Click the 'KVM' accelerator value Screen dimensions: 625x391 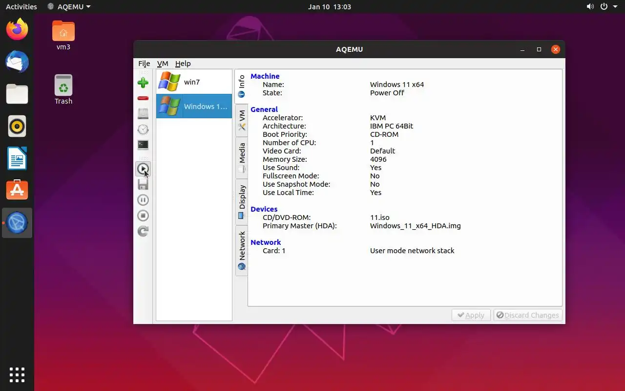click(x=378, y=118)
